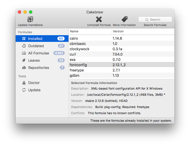The height and width of the screenshot is (146, 190).
Task: Click version cell 1.13
Action: [x=116, y=76]
